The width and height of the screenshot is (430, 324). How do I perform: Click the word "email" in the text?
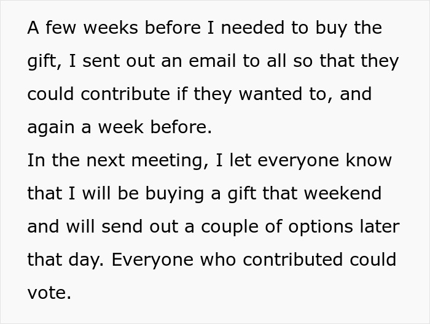tap(213, 61)
